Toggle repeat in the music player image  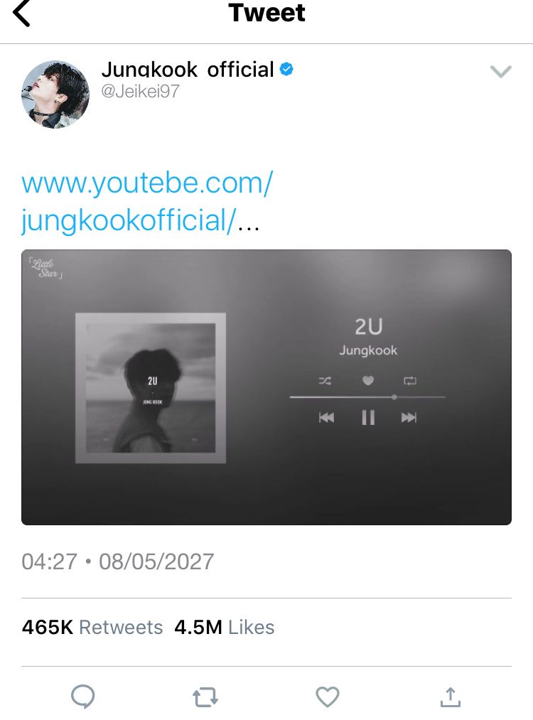click(x=410, y=381)
